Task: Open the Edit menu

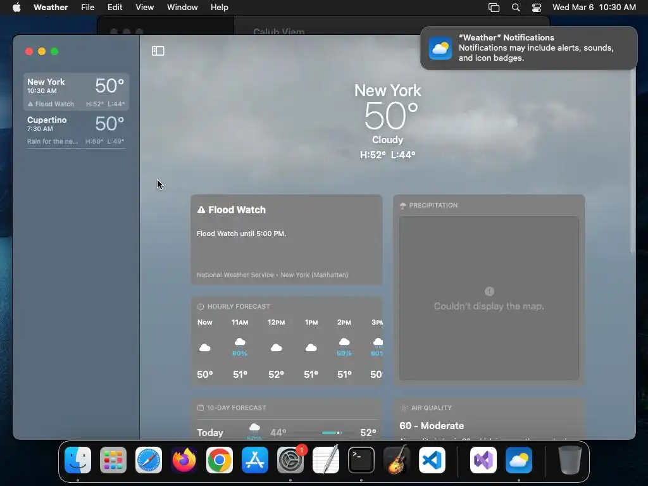Action: click(x=115, y=7)
